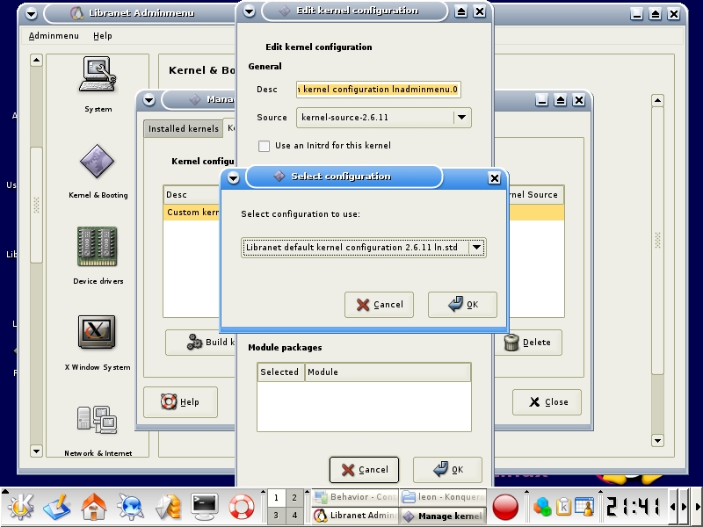Enable Use an Initrd for this kernel

[264, 146]
